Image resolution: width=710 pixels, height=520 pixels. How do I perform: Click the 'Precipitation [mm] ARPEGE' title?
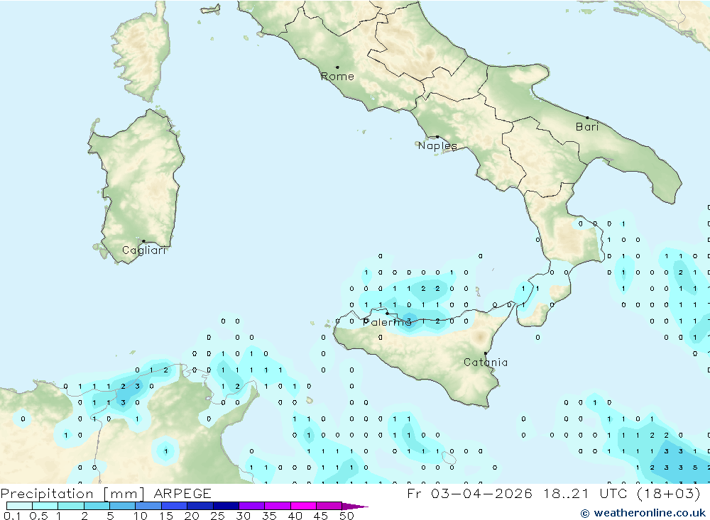(106, 493)
